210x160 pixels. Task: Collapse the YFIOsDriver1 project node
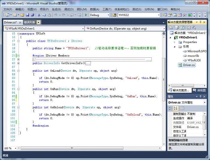(170, 38)
